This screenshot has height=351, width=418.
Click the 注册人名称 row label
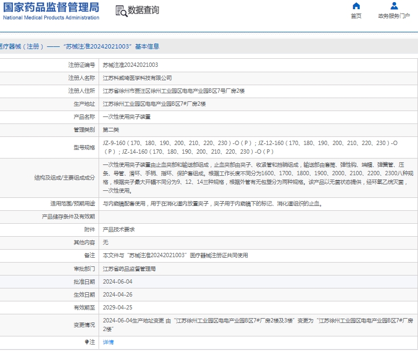pyautogui.click(x=81, y=78)
